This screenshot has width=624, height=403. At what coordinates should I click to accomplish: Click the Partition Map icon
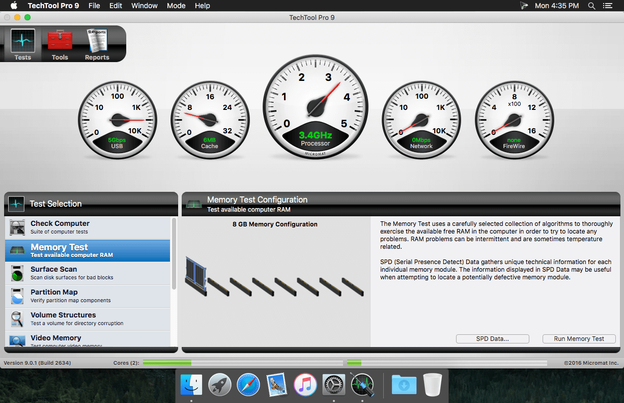click(17, 296)
